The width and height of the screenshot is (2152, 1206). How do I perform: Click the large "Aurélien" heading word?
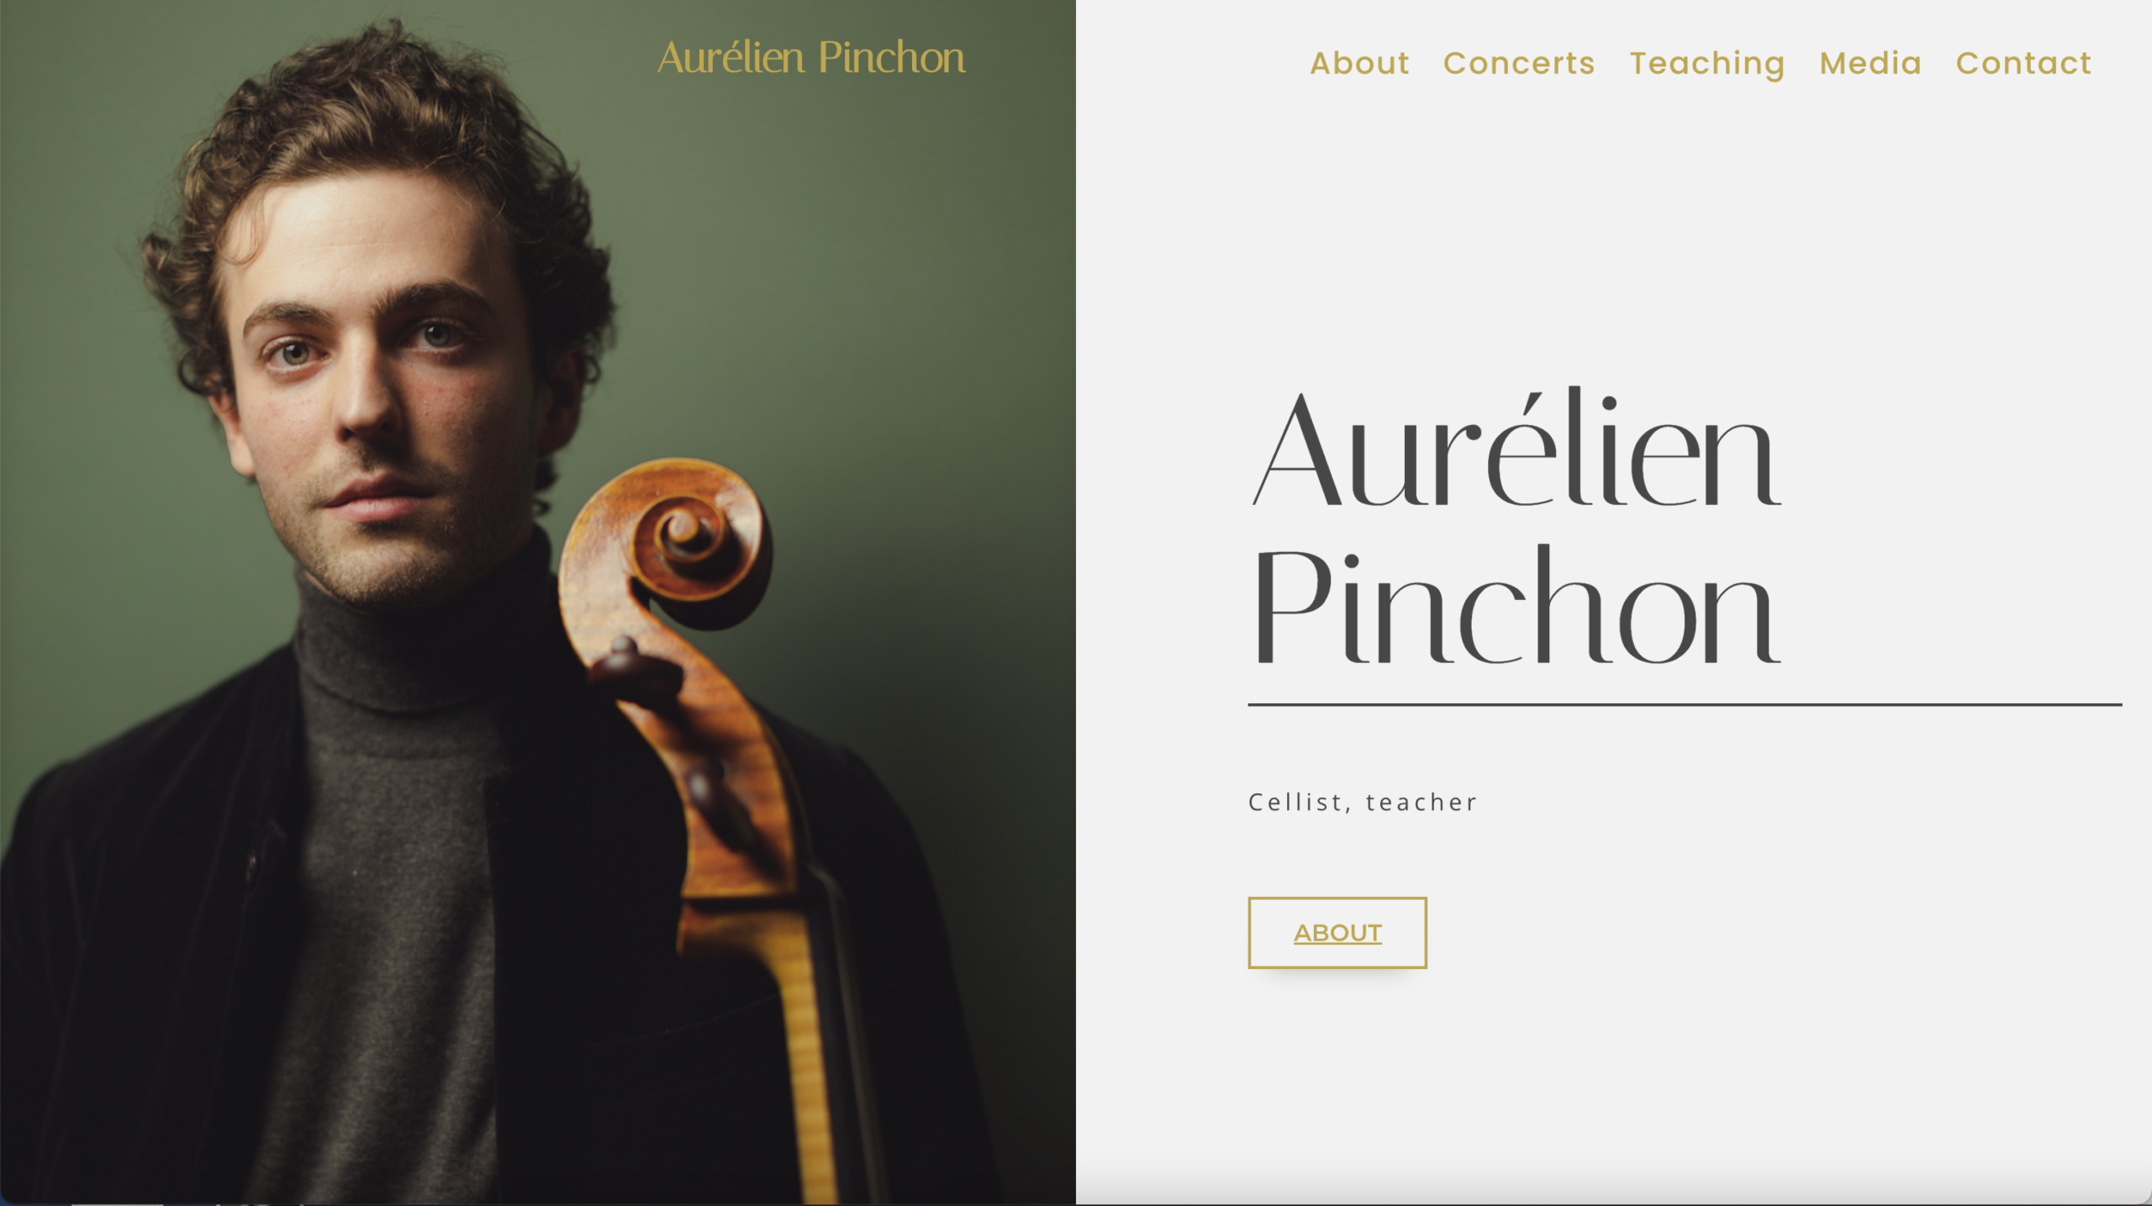1516,447
